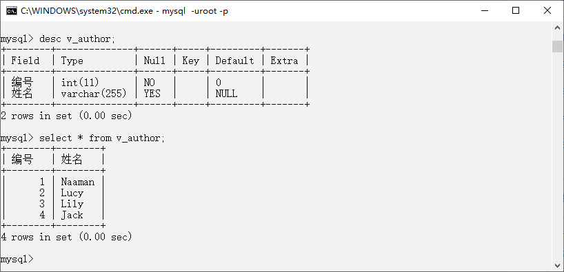This screenshot has width=564, height=272.
Task: Click the 'Default' column header
Action: click(x=234, y=61)
